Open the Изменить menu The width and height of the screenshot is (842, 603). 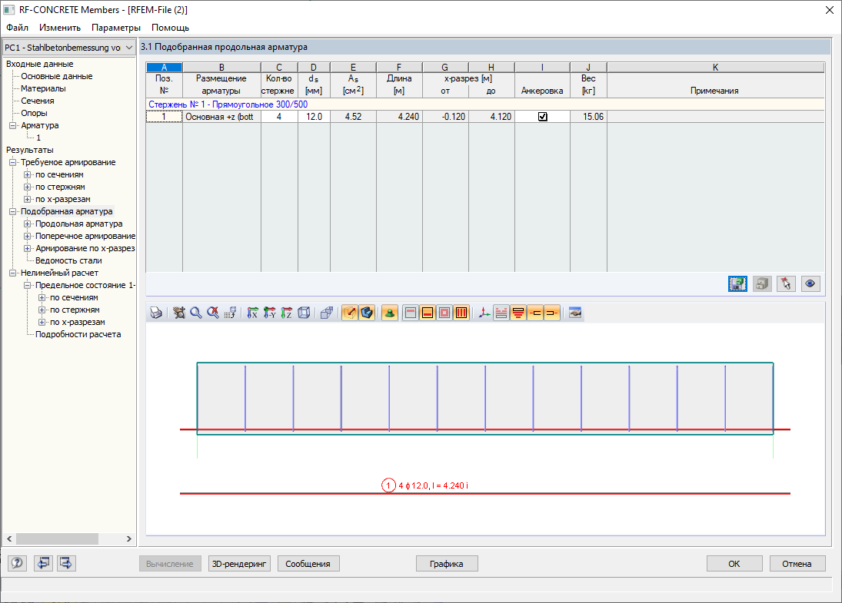pos(60,28)
